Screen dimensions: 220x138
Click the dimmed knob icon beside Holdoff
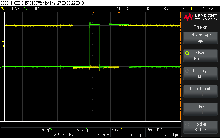187,125
